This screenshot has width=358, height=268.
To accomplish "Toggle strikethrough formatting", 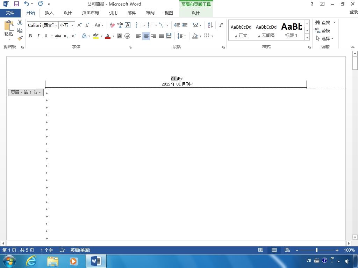I will pyautogui.click(x=58, y=36).
